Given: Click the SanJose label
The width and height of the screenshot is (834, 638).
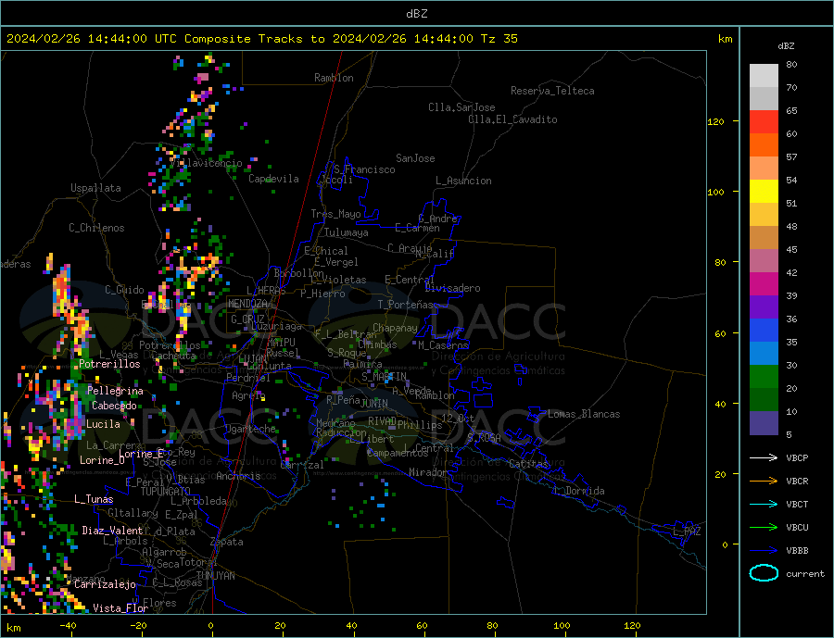Looking at the screenshot, I should pyautogui.click(x=415, y=158).
